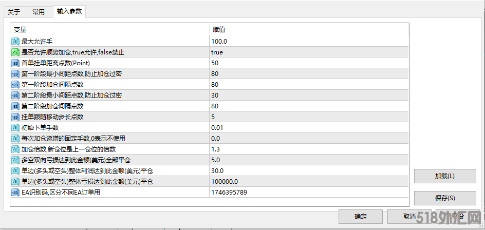This screenshot has width=485, height=230.
Task: Click the icon beside 加仓倍数
Action: click(x=15, y=149)
